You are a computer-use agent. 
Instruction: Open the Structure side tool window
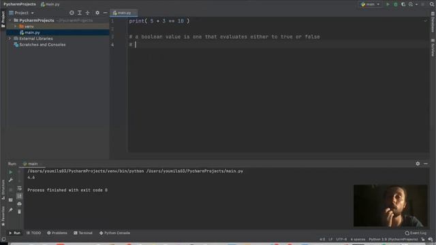3,190
